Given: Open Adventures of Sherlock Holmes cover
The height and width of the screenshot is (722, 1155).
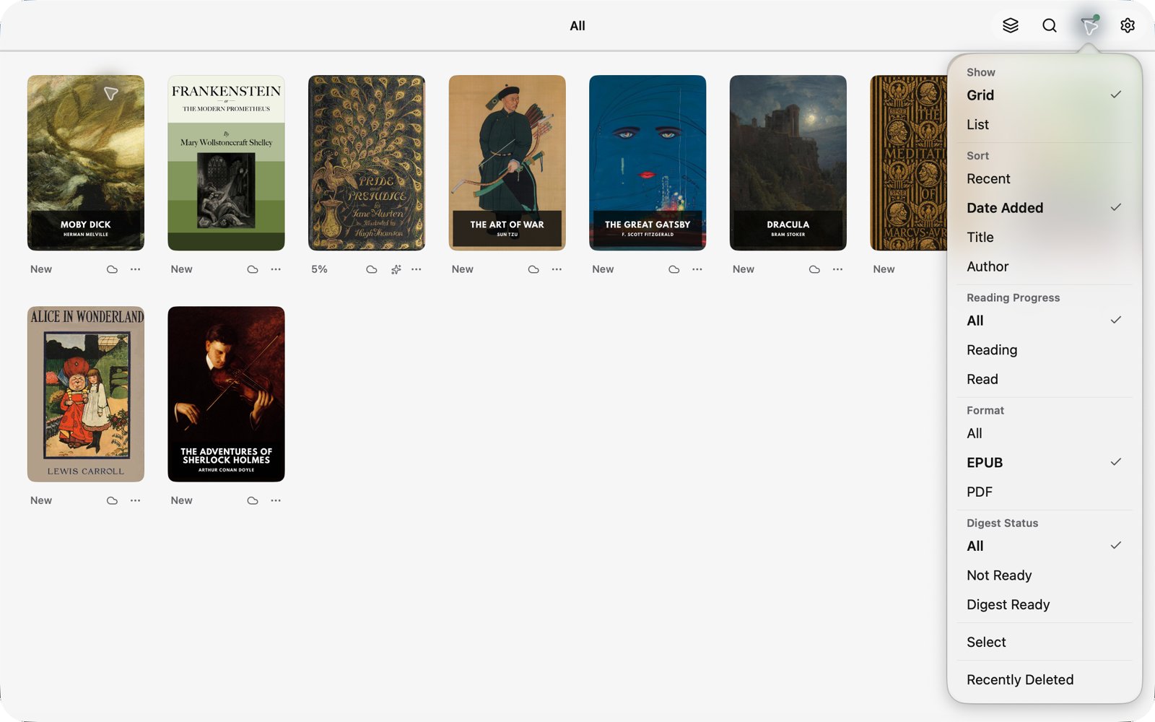Looking at the screenshot, I should [x=226, y=394].
